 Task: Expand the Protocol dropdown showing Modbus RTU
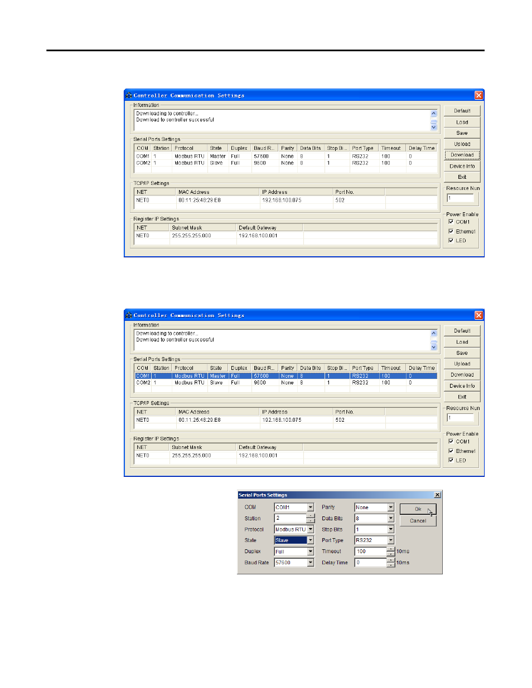point(311,530)
